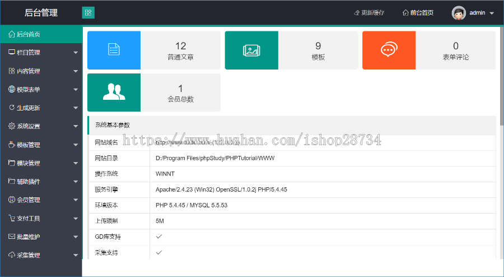This screenshot has height=277, width=504.
Task: Expand the 栏目管理 arrow
Action: 76,53
